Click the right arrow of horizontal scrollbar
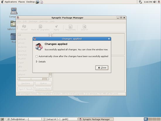 48,79
